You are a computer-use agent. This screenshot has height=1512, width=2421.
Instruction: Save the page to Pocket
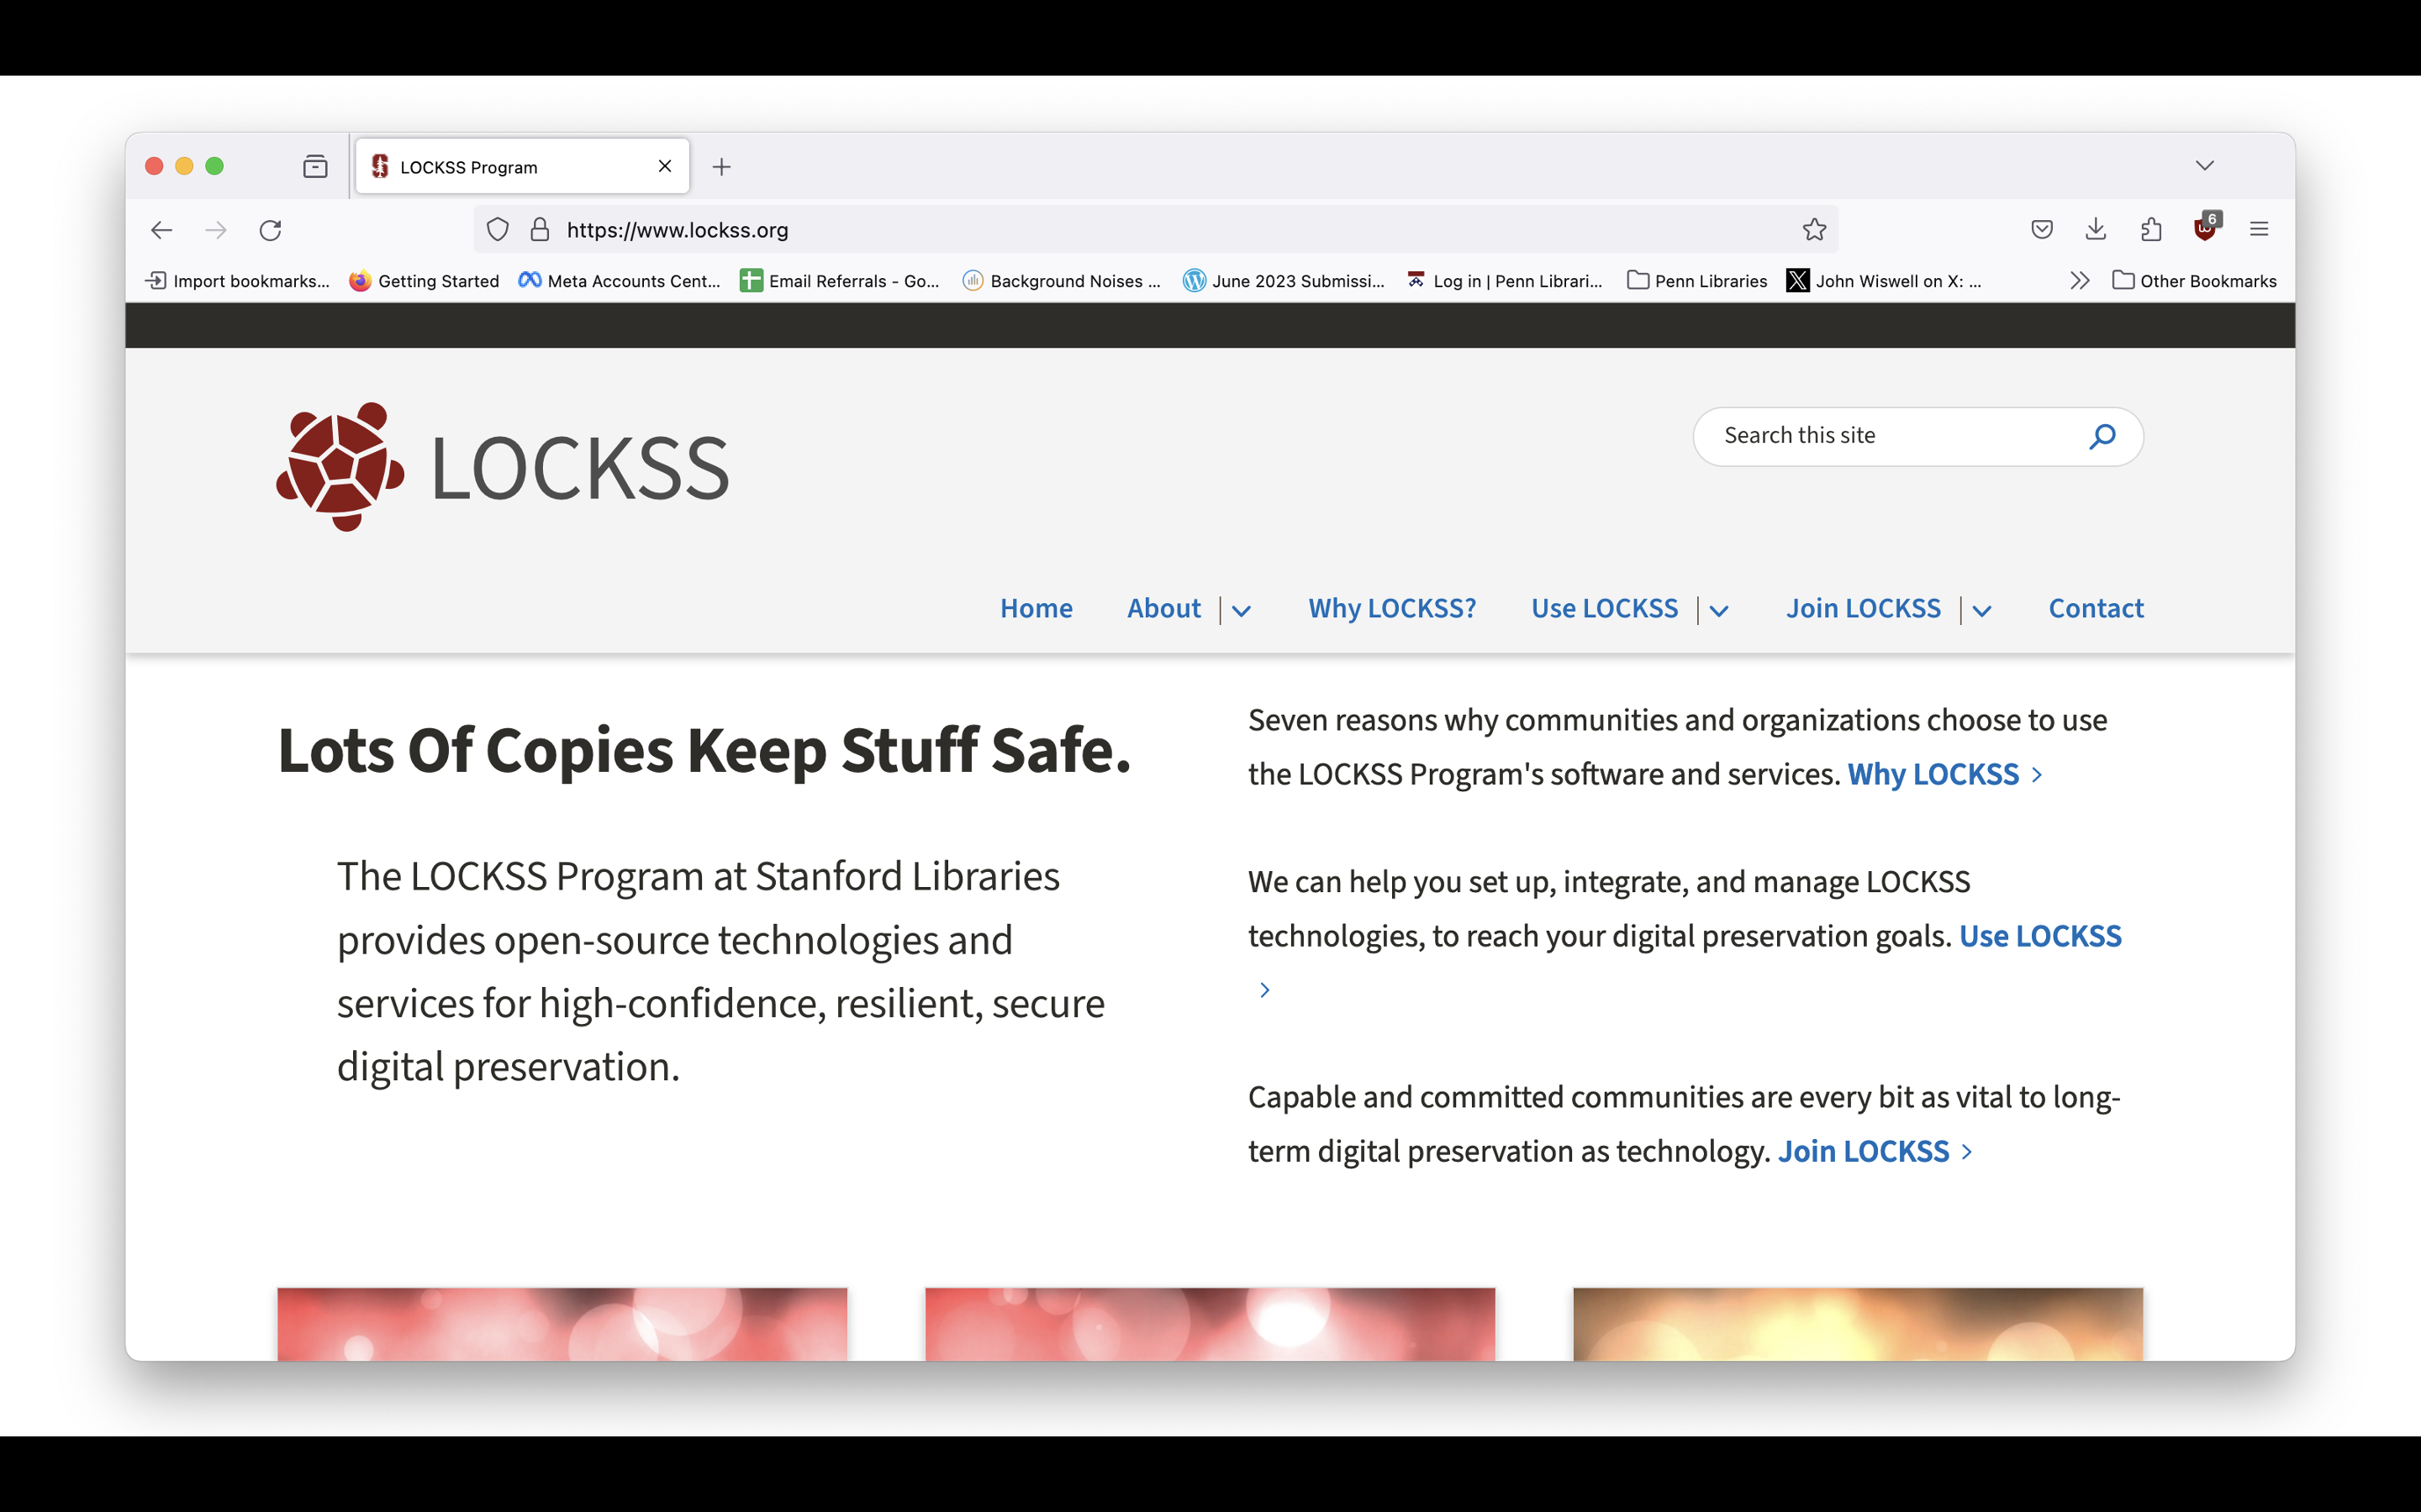(x=2042, y=230)
